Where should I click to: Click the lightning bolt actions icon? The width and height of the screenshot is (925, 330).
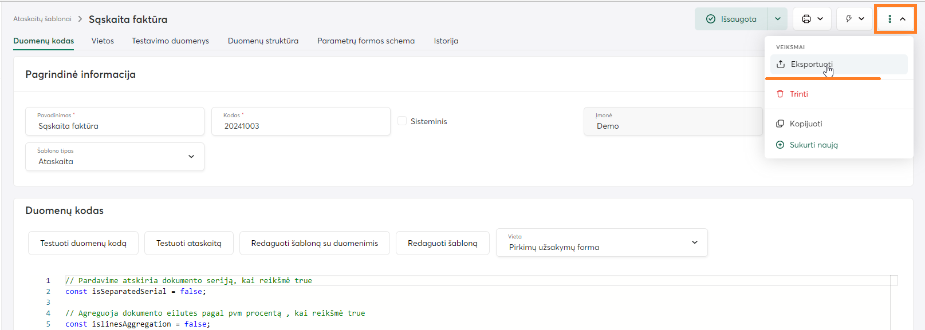849,19
